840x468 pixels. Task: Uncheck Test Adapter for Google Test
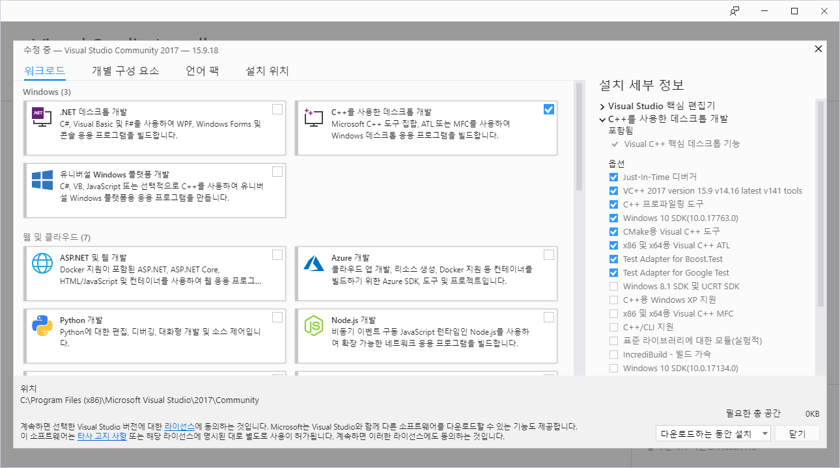(613, 273)
